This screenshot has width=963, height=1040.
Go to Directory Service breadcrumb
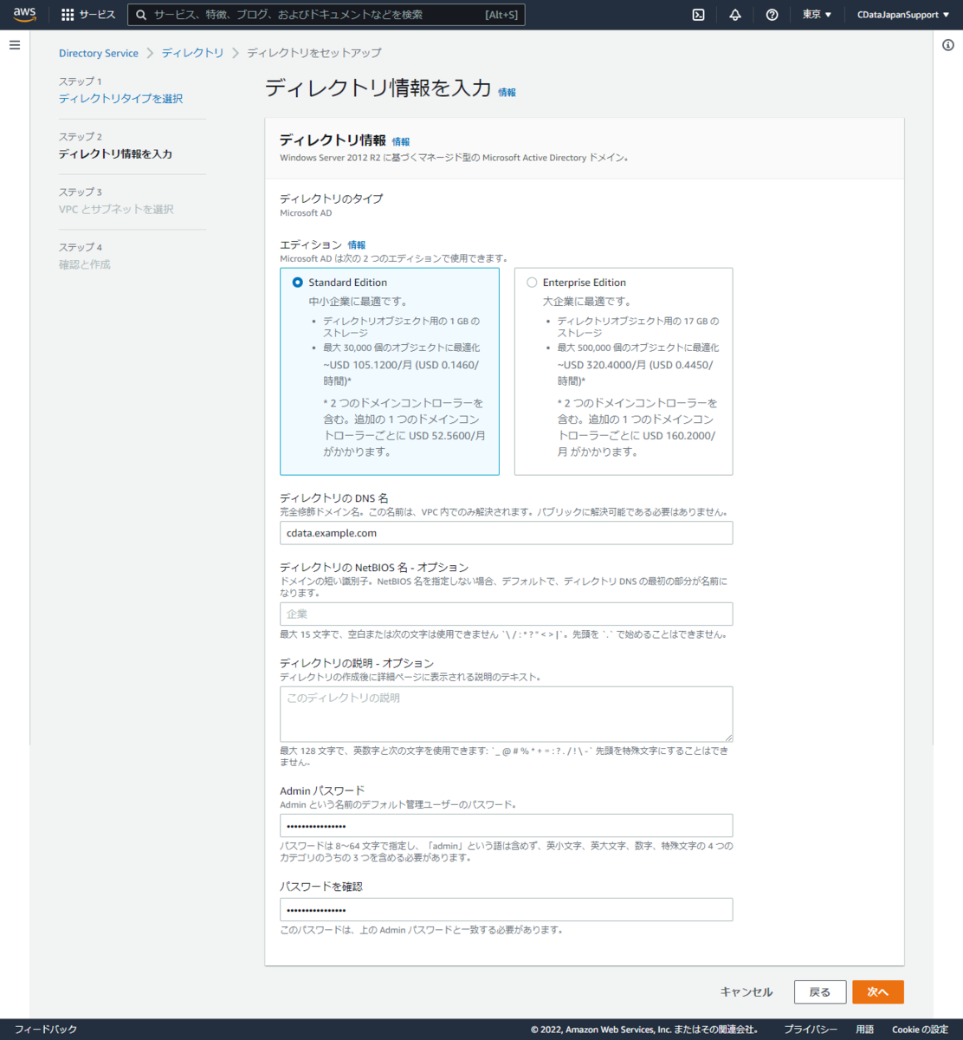[99, 53]
